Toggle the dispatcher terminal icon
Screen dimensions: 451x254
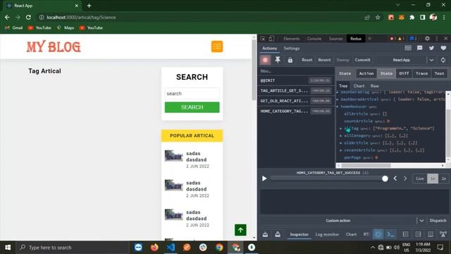[390, 234]
